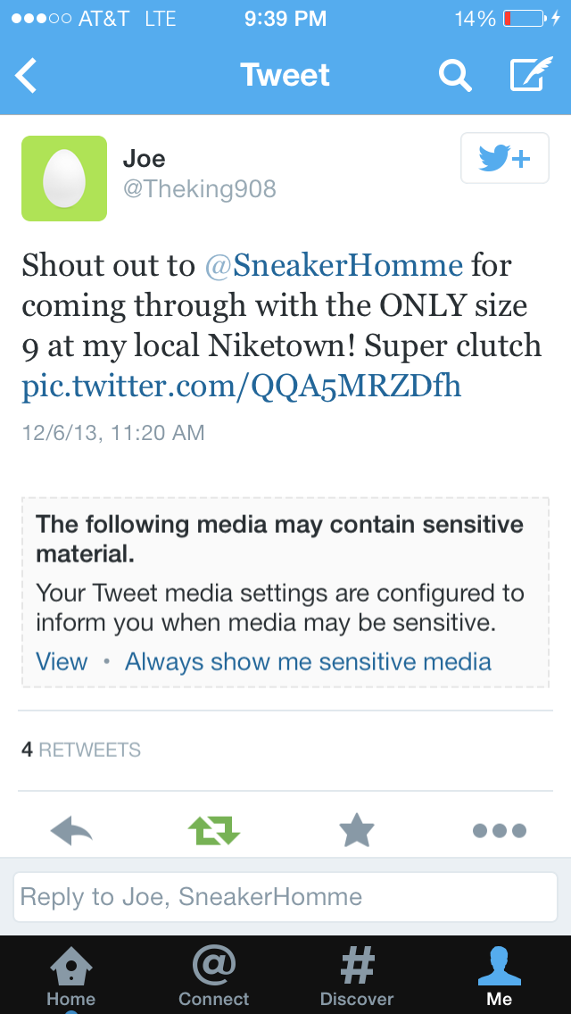View the 4 Retweets list
Screen dimensions: 571x1014
point(81,750)
